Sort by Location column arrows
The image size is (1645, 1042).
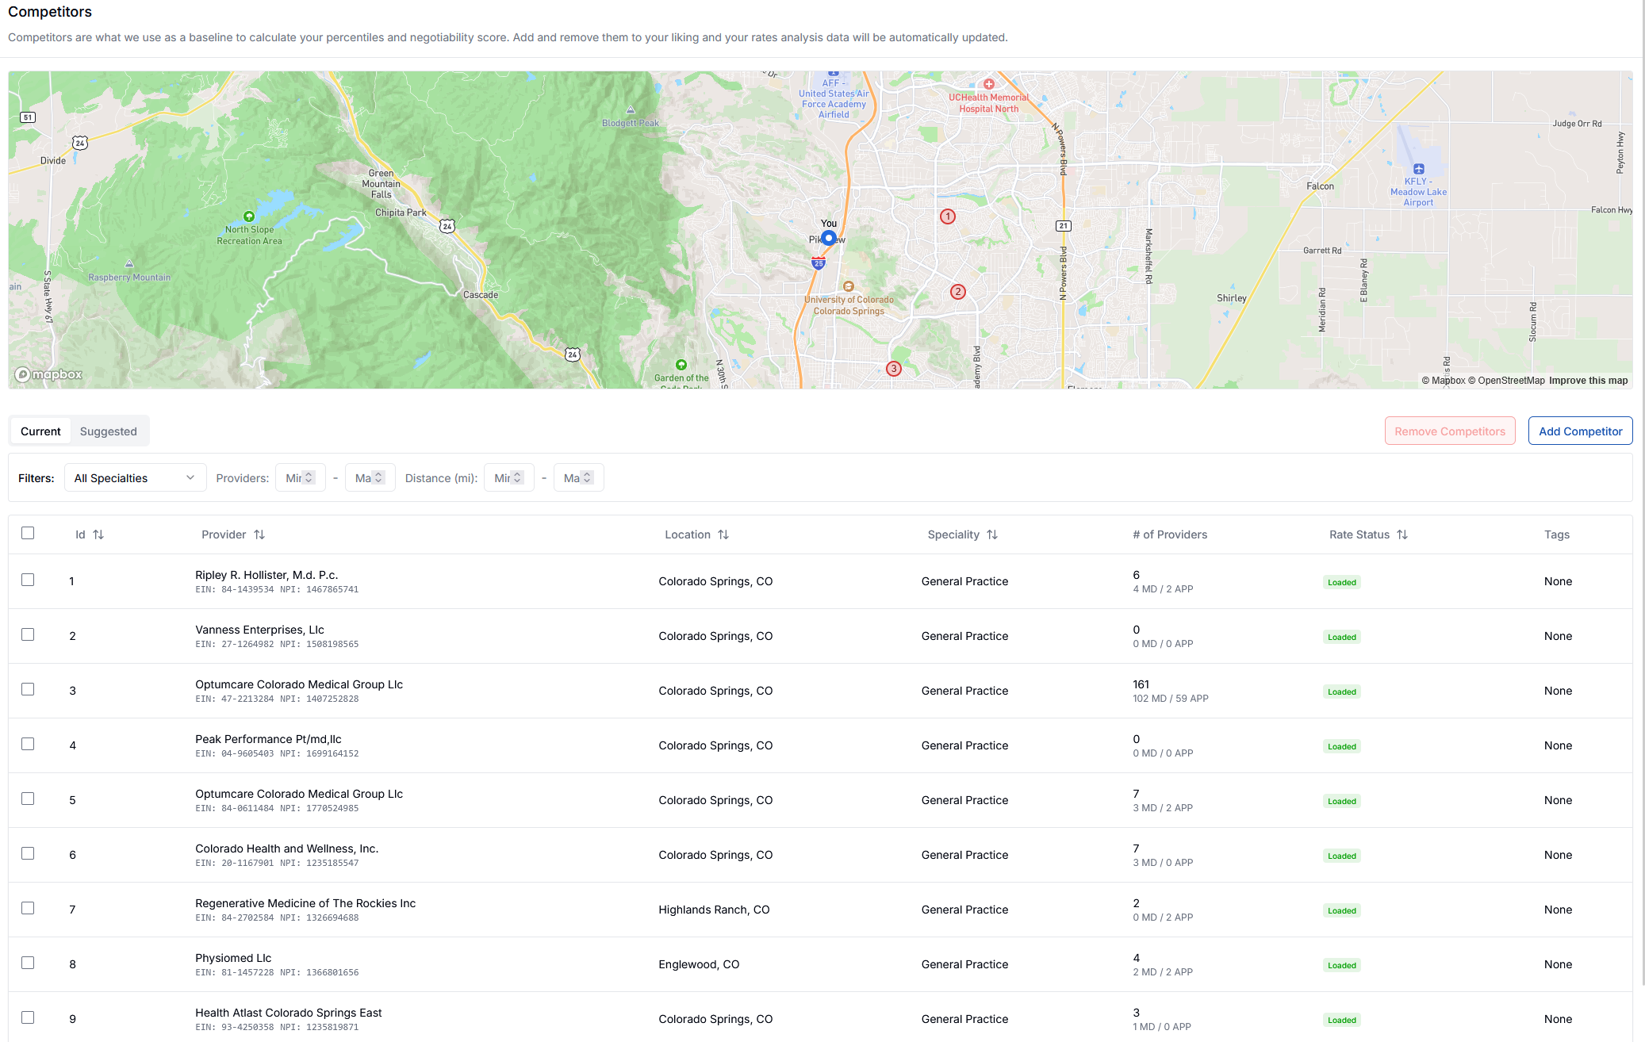point(723,534)
